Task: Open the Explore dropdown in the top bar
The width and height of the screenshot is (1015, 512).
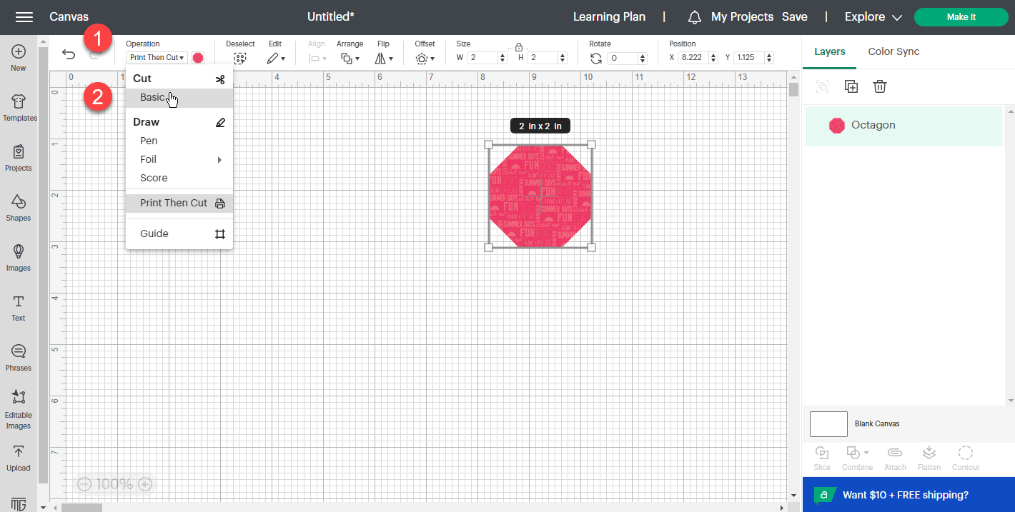Action: [x=872, y=16]
